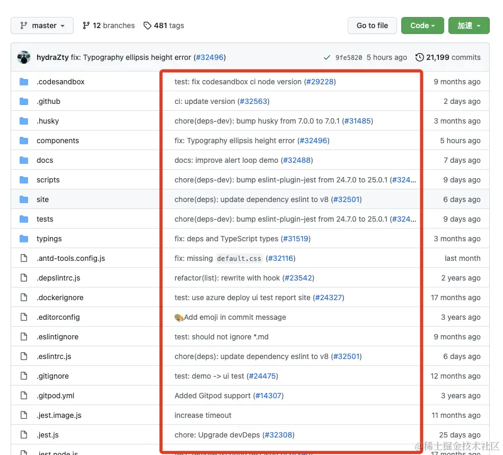Open the typings folder name

[49, 239]
